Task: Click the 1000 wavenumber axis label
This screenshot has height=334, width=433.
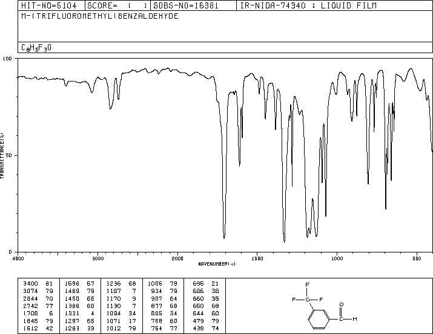Action: click(x=337, y=259)
